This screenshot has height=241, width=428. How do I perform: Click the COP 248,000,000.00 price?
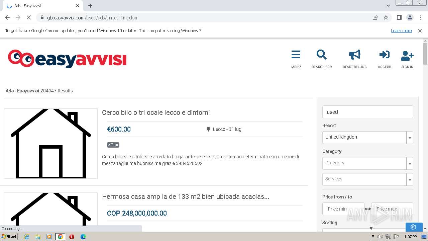pyautogui.click(x=137, y=213)
